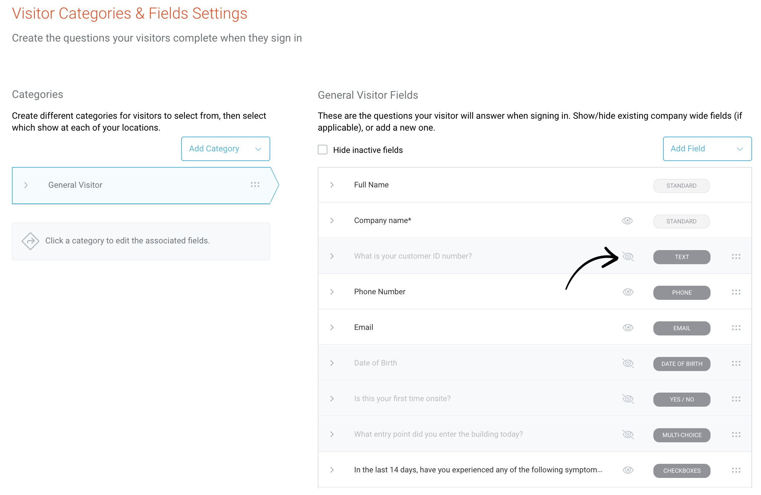The width and height of the screenshot is (761, 495).
Task: Hide the Company name field
Action: [x=627, y=221]
